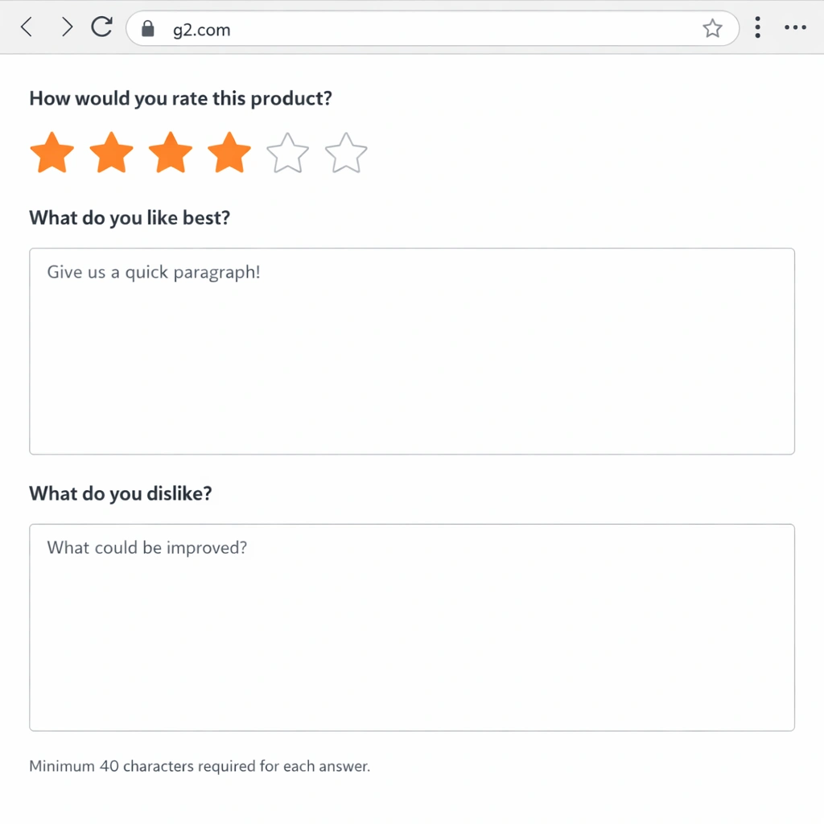The width and height of the screenshot is (824, 824).
Task: Go back to the previous page
Action: (27, 28)
